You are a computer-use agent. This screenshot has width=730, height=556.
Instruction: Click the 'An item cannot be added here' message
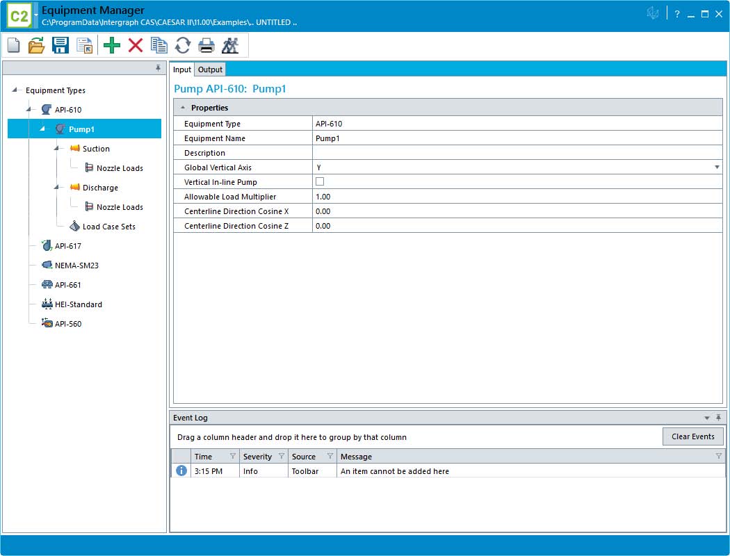pyautogui.click(x=395, y=471)
